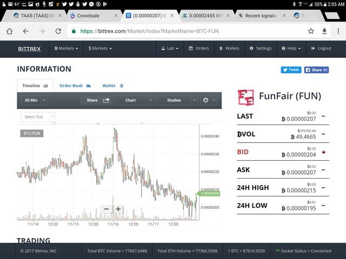
Task: Open the Orders page
Action: [199, 49]
